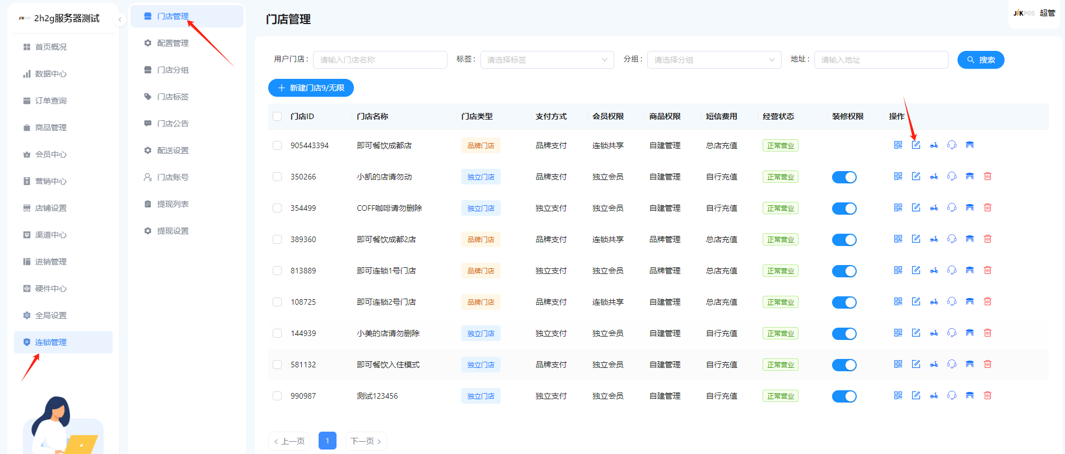Toggle 装修权限 switch for 小凯的店请勿动
The width and height of the screenshot is (1065, 454).
[x=844, y=177]
